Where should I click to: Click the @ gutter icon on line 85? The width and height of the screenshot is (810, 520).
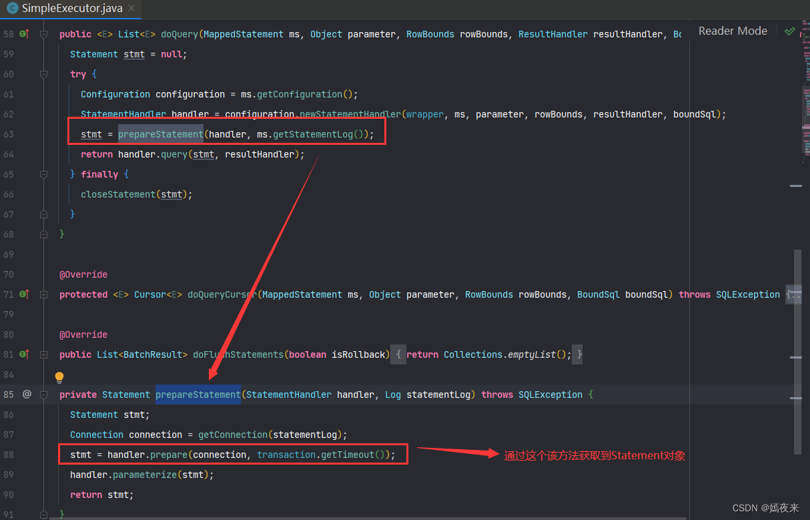click(27, 394)
